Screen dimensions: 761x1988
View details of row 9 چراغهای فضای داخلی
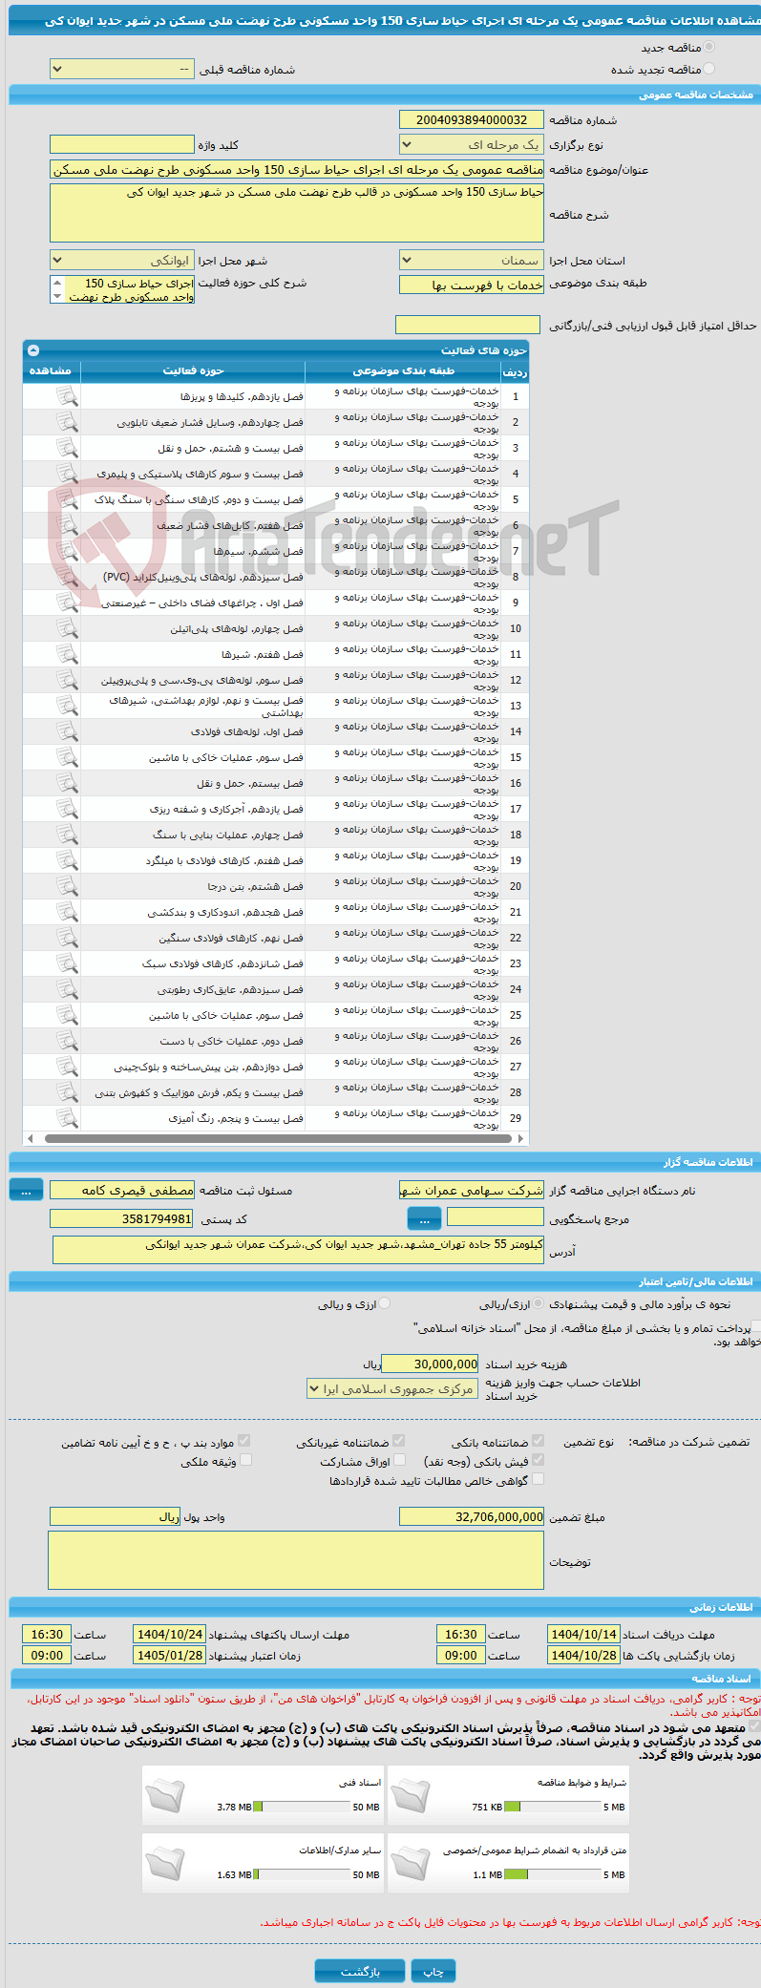pos(67,603)
